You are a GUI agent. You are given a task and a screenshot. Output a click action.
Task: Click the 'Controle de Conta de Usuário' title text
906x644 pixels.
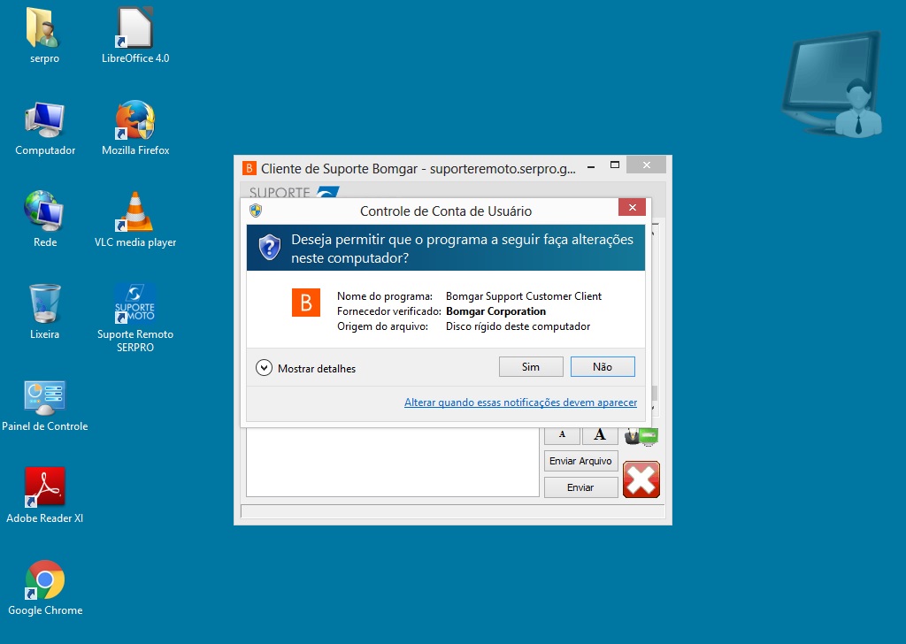[x=446, y=211]
